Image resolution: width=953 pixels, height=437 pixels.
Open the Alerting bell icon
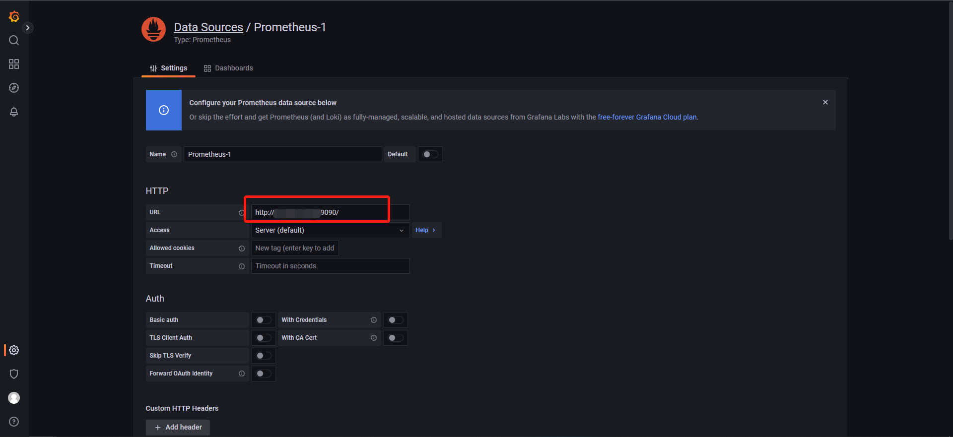tap(14, 112)
